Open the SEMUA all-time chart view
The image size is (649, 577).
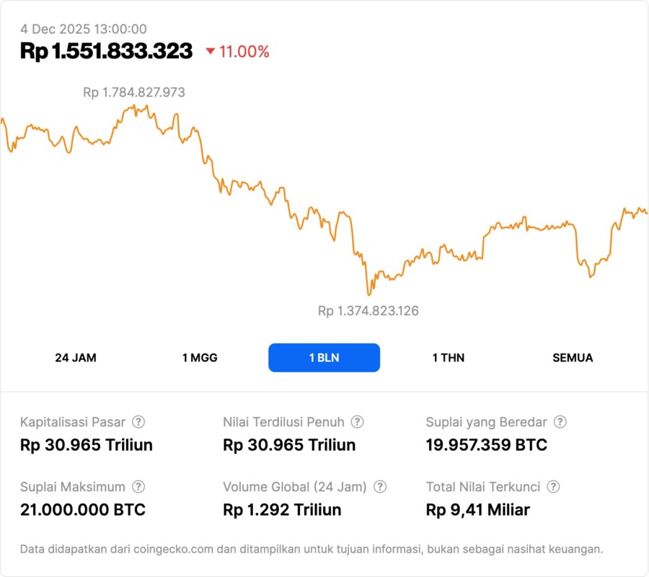coord(573,357)
